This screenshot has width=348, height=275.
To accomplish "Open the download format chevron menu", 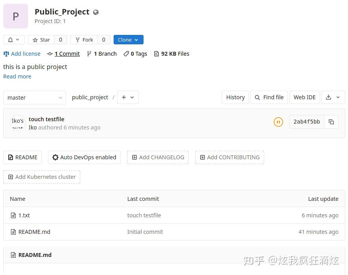I will click(337, 97).
